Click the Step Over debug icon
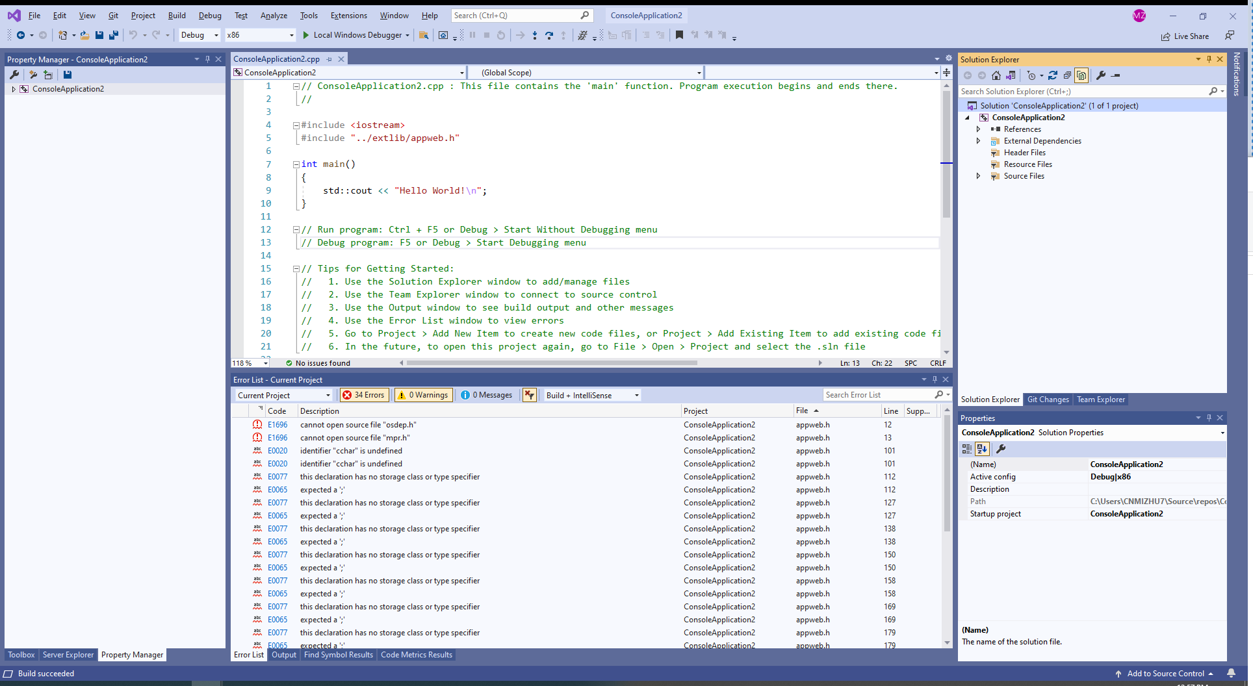The image size is (1253, 686). pyautogui.click(x=549, y=35)
